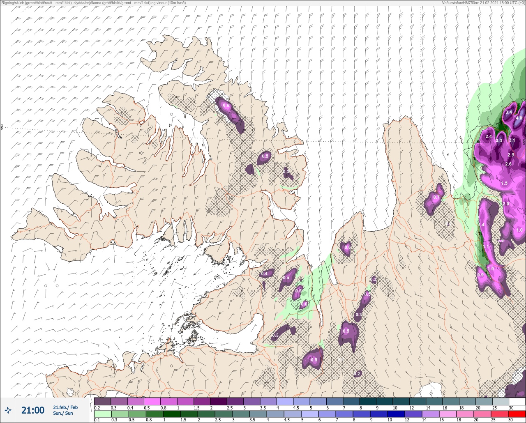Click the 0.7 precipitation value on map
The height and width of the screenshot is (423, 526).
436,198
